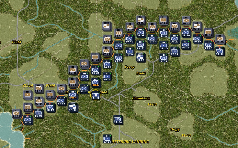Click the gray artillery unit 63 56
This screenshot has height=148, width=238.
[x=73, y=82]
